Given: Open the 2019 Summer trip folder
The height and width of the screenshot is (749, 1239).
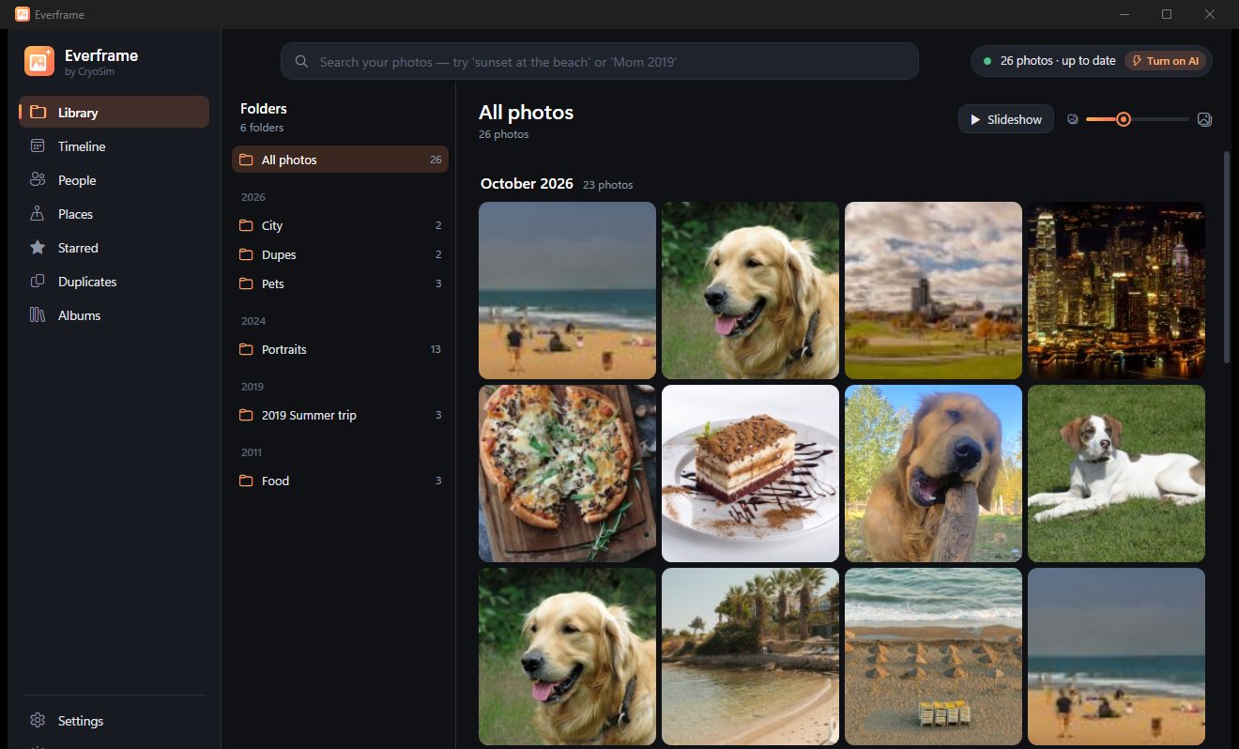Looking at the screenshot, I should (x=340, y=415).
